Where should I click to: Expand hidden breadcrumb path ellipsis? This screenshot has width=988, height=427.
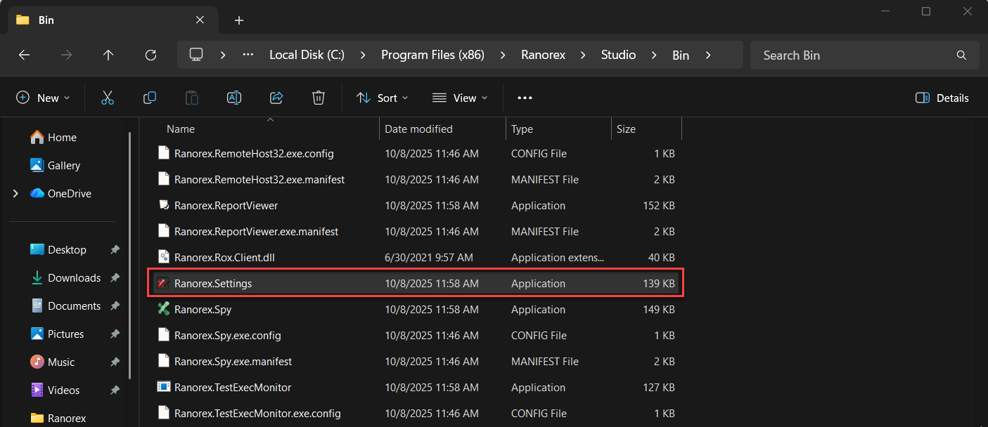coord(248,55)
